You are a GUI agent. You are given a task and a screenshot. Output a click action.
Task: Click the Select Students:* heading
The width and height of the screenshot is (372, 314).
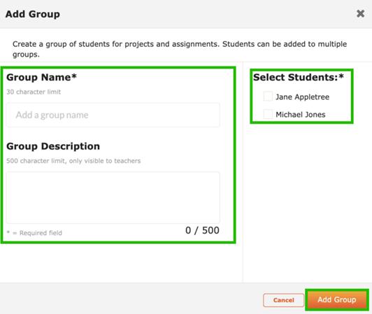point(299,78)
